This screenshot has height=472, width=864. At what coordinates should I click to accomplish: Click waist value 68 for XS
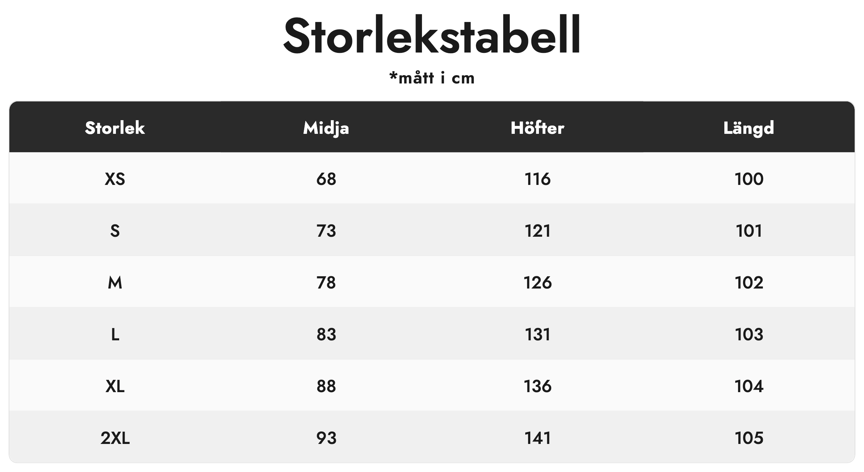coord(326,179)
